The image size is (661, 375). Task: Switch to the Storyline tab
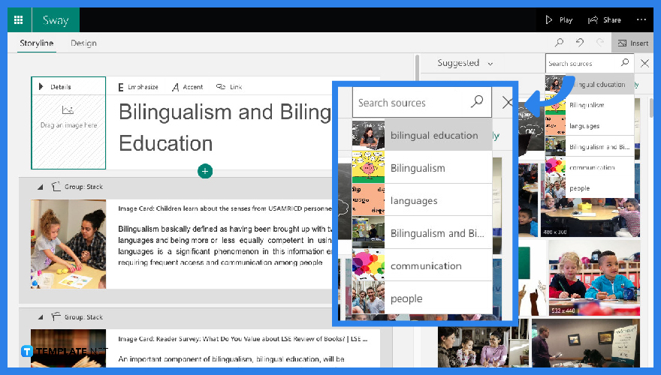pos(36,43)
